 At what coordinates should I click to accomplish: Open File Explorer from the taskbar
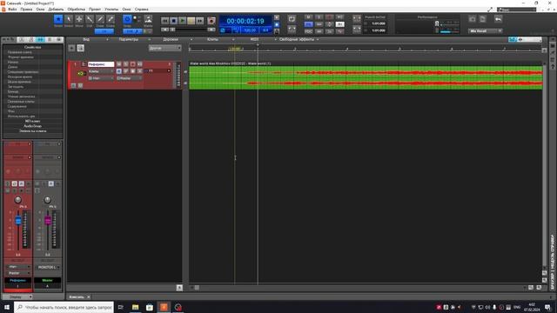[136, 307]
